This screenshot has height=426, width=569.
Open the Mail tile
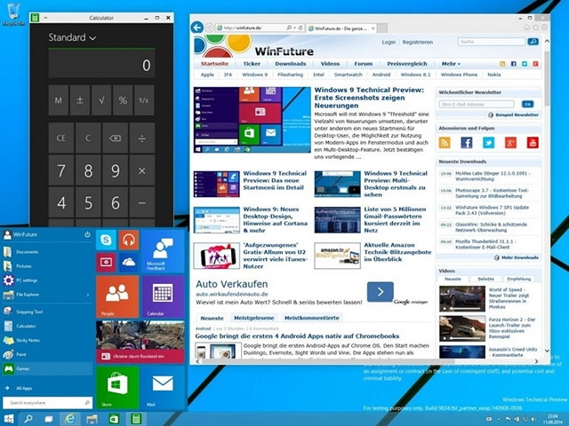163,387
